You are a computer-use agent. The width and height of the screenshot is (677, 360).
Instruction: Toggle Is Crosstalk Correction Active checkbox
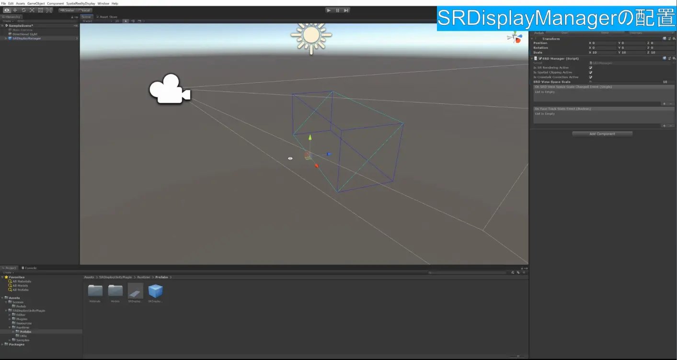point(590,77)
